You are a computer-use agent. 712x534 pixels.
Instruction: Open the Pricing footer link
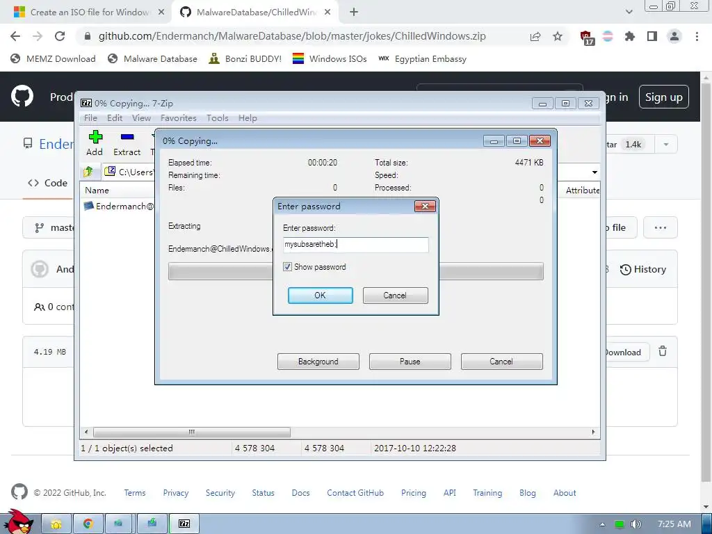[414, 493]
